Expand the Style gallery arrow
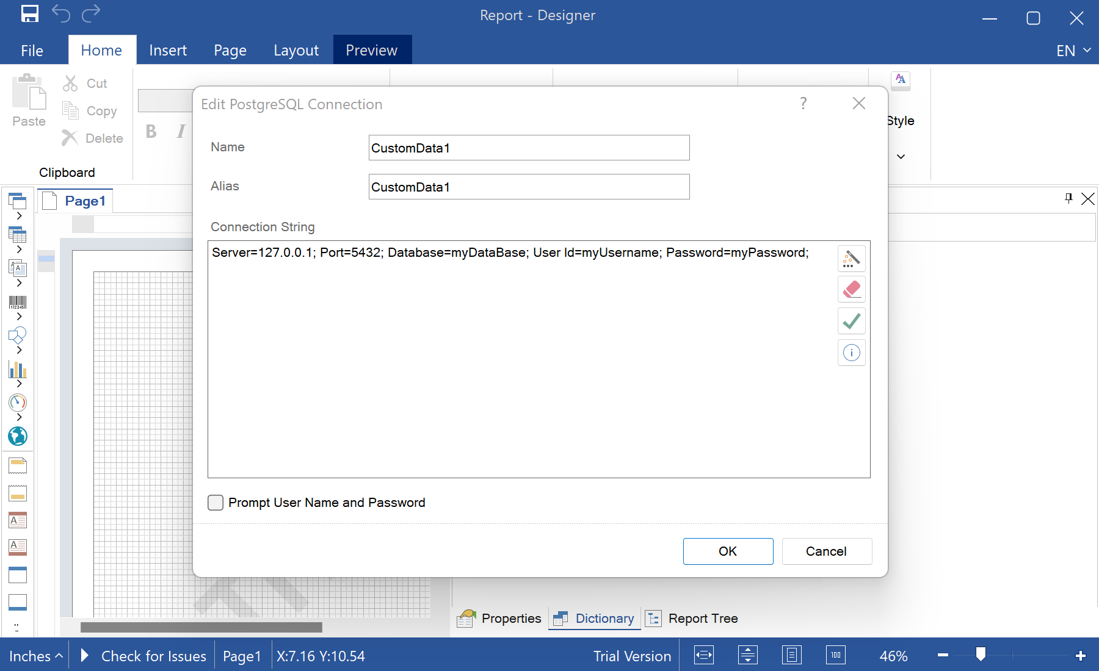 (901, 157)
